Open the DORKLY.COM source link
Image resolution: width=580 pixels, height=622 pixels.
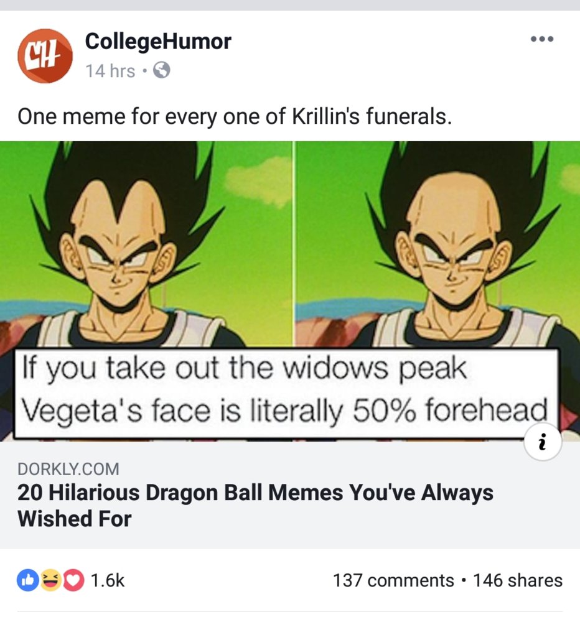click(x=68, y=469)
